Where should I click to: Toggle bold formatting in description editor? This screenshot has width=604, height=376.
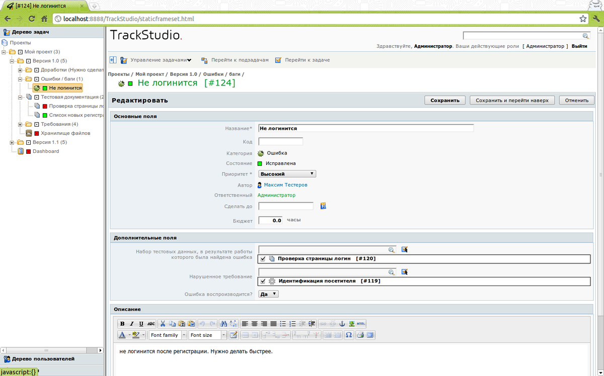click(122, 324)
